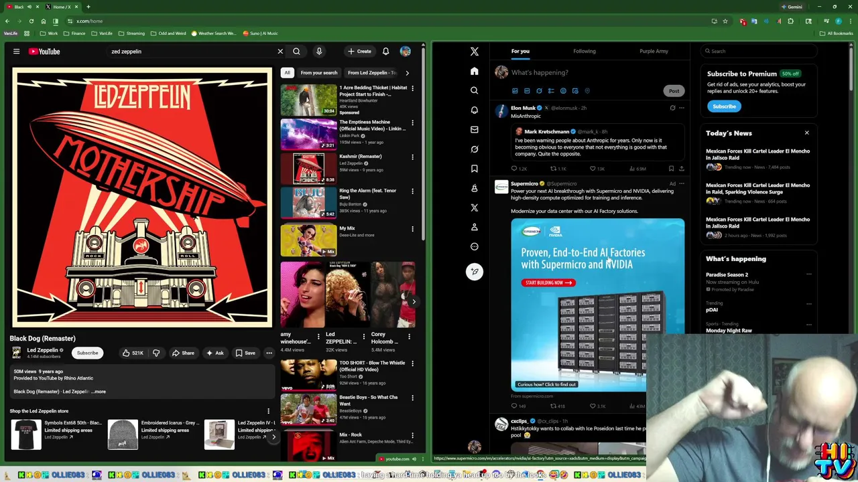The width and height of the screenshot is (858, 482).
Task: Open X Profile in sidebar
Action: point(474,227)
